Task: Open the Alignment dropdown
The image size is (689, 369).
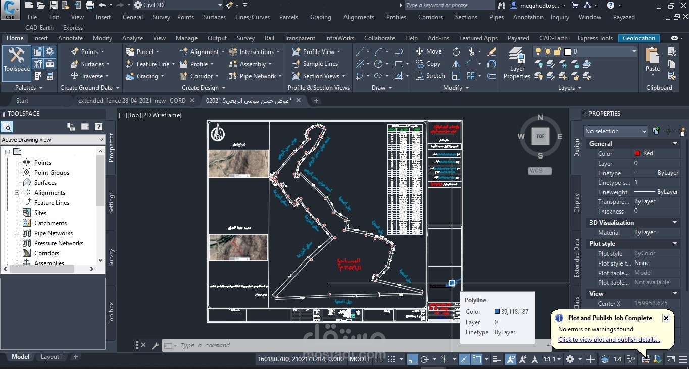Action: (x=202, y=51)
